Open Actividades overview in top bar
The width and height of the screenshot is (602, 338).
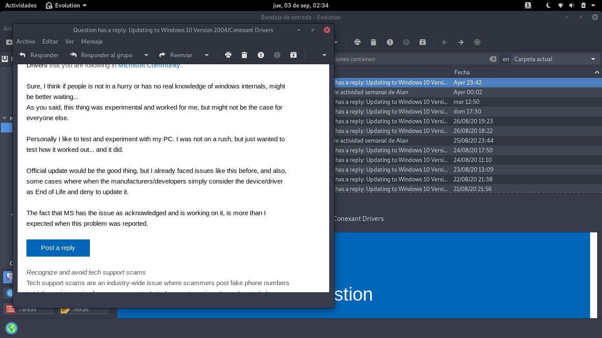[x=21, y=5]
